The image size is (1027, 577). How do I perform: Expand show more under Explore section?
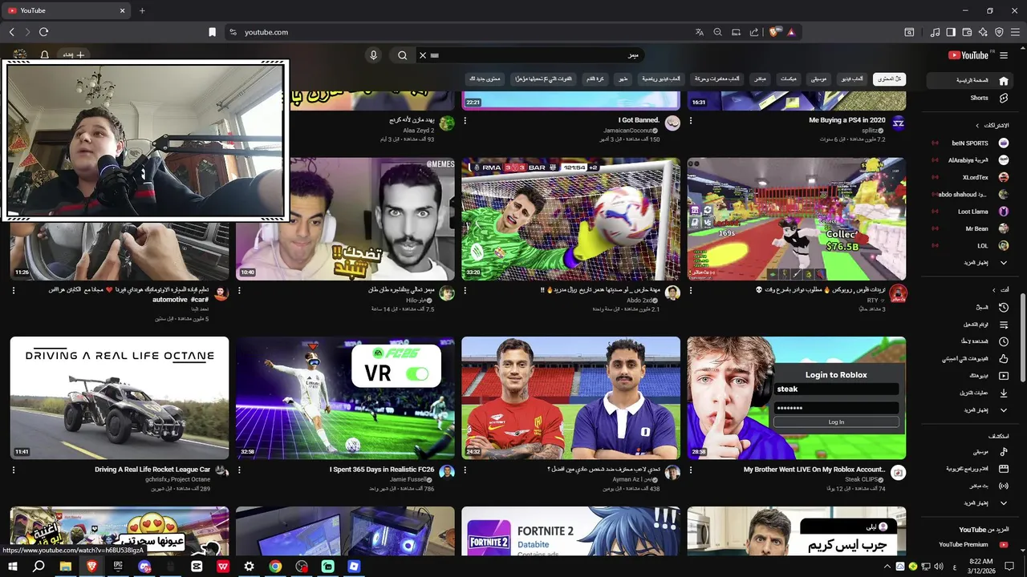(969, 502)
